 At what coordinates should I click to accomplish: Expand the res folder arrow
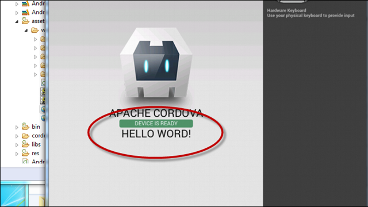click(17, 154)
